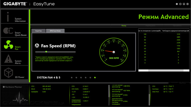Click table row value 2109
This screenshot has height=107, width=191.
[x=178, y=43]
